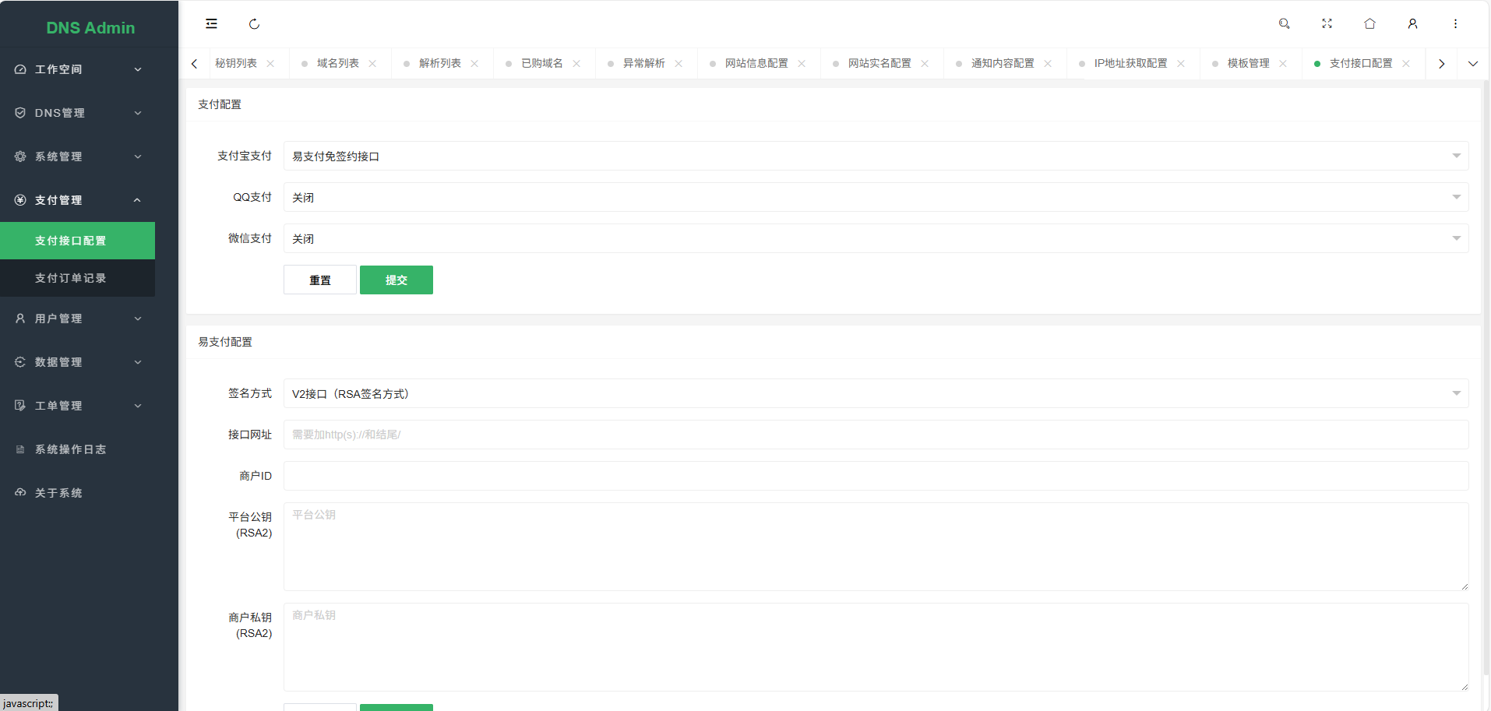Image resolution: width=1491 pixels, height=711 pixels.
Task: Focus the 平台公钥 text area
Action: click(876, 546)
